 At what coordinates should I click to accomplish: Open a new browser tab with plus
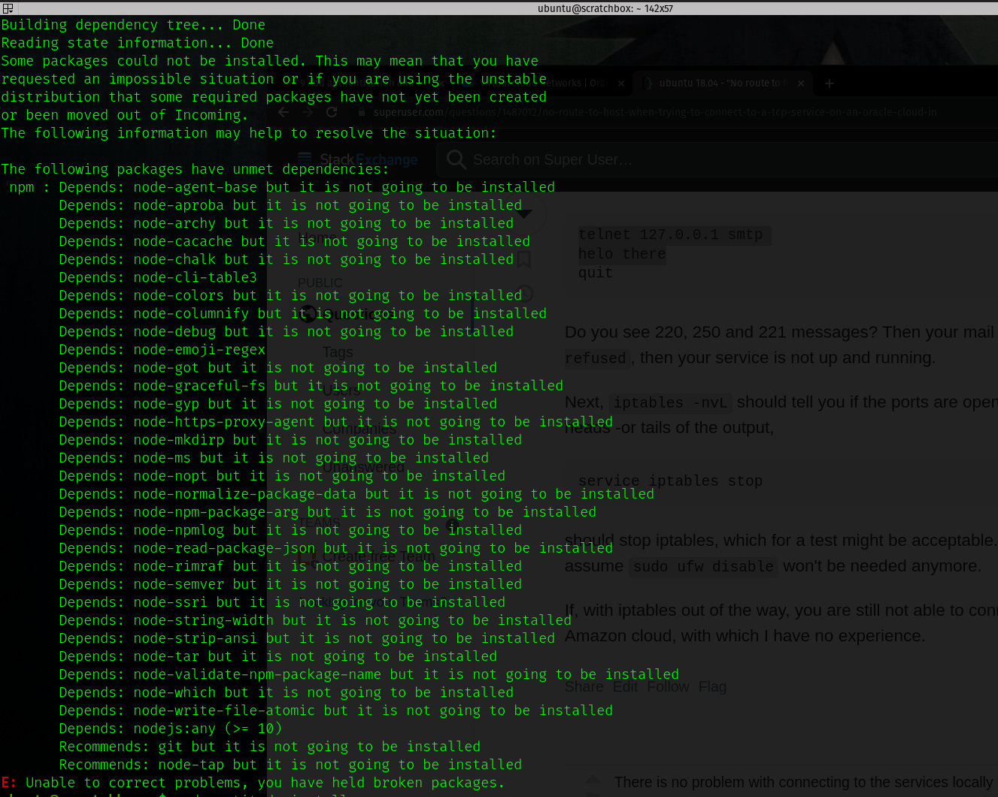[829, 83]
